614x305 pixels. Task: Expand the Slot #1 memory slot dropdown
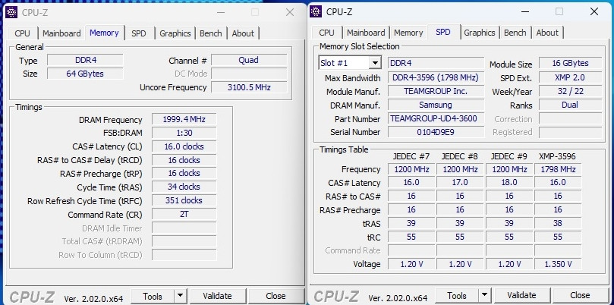(375, 63)
